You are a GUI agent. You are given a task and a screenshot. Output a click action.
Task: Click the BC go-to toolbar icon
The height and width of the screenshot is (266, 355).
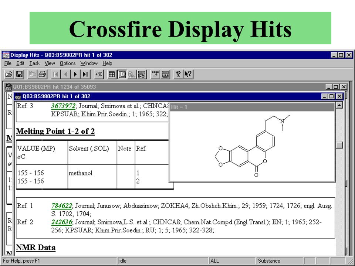(x=99, y=74)
